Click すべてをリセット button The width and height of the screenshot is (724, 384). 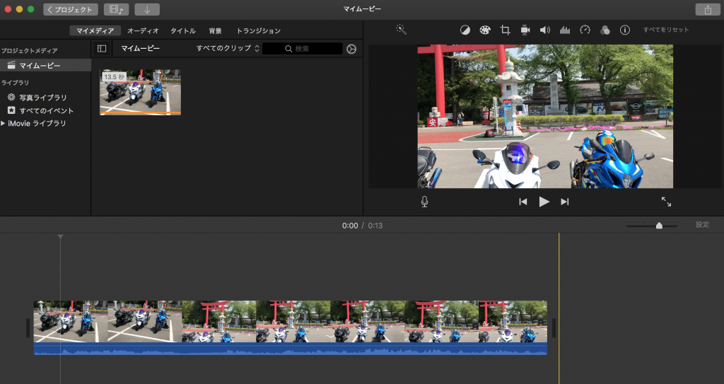click(666, 30)
